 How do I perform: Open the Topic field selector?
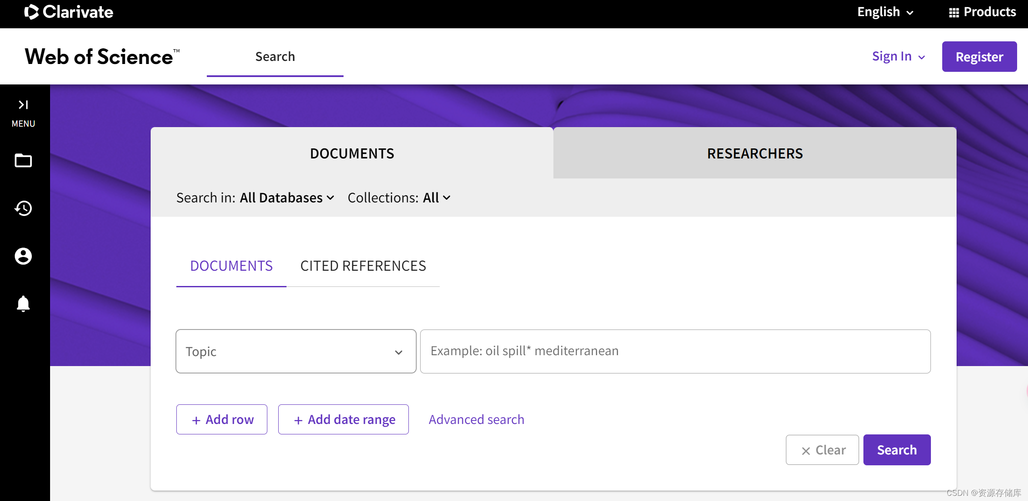point(296,351)
